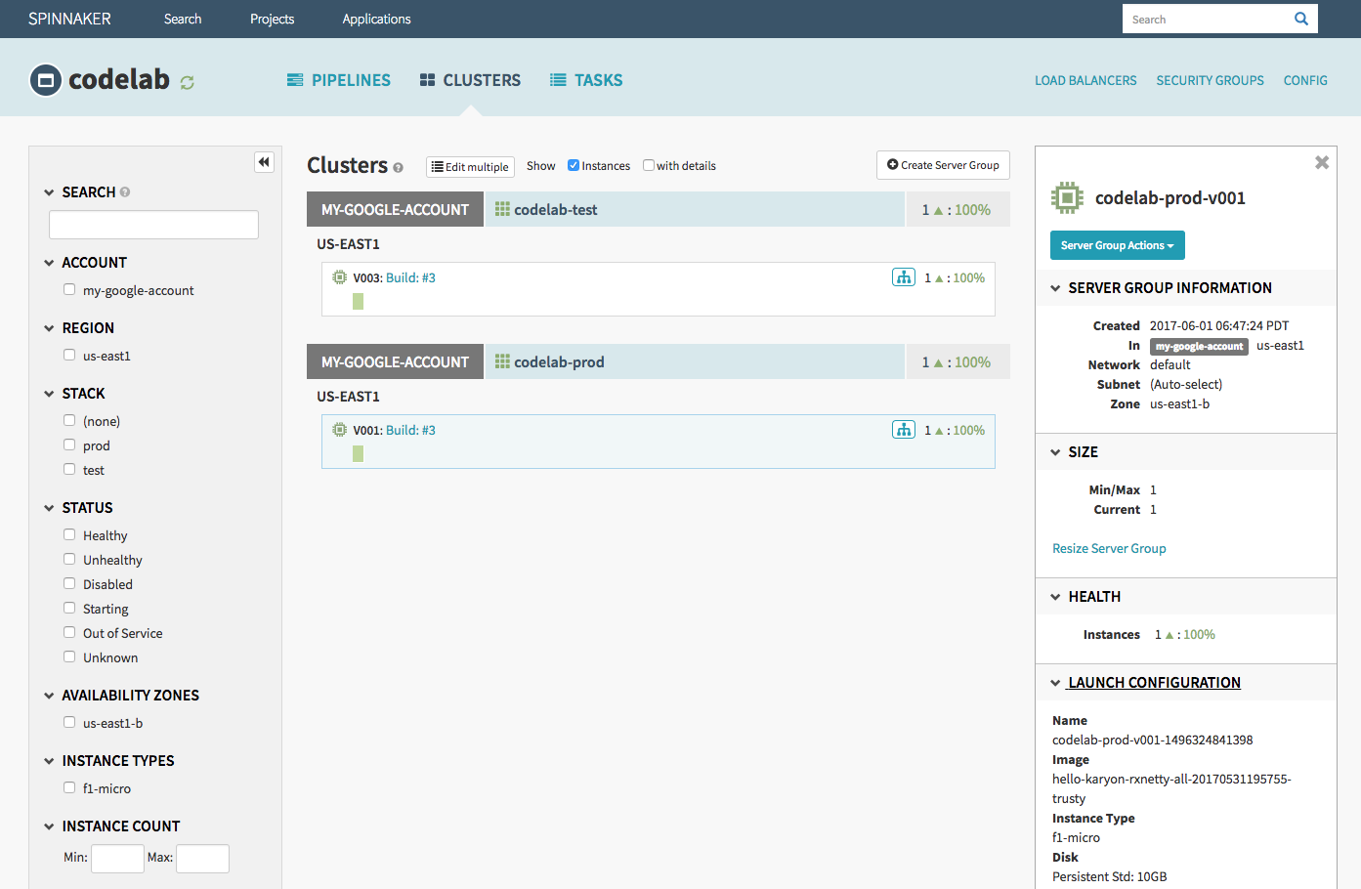Close the codelab-prod-v001 details panel
Screen dimensions: 1361x889
(x=1322, y=162)
